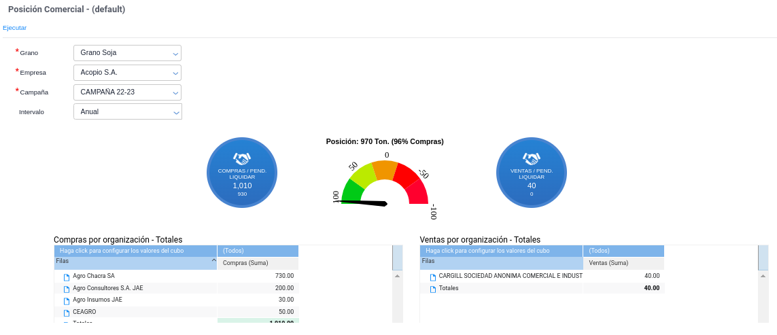Open the Campaña dropdown showing CAMPAÑA 22-23
777x335 pixels.
tap(127, 92)
